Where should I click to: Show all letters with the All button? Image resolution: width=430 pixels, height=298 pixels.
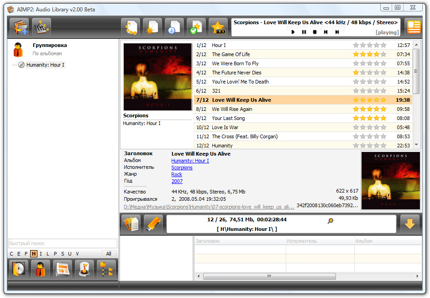[109, 254]
